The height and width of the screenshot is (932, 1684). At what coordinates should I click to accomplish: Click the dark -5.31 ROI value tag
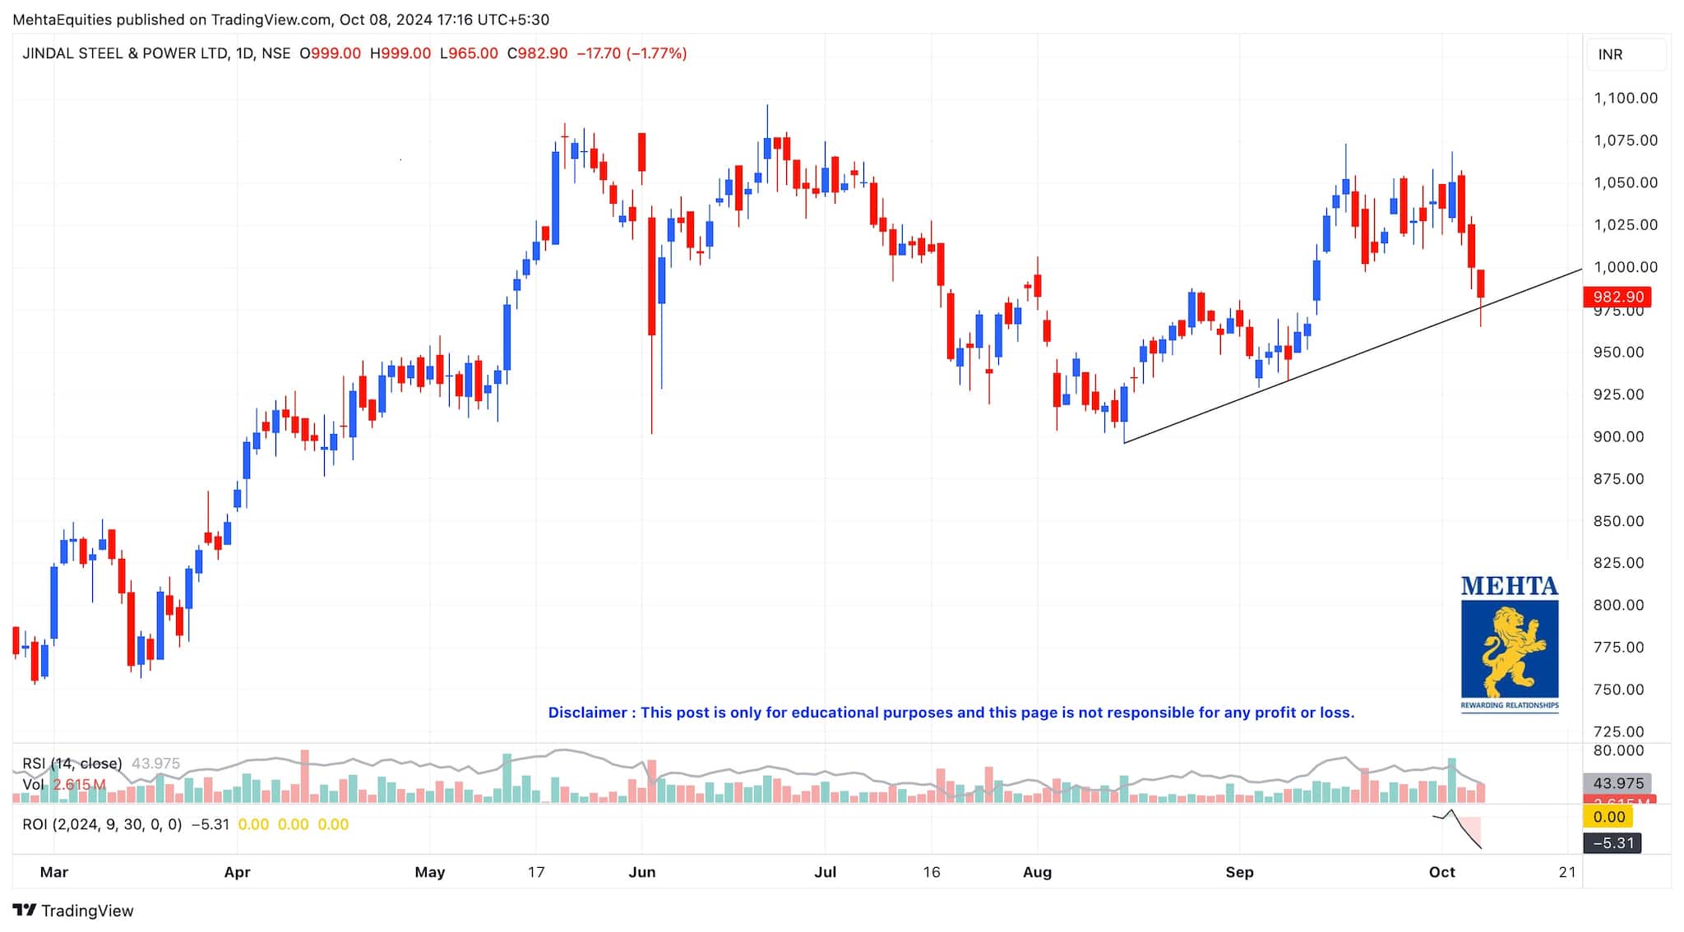(x=1612, y=843)
